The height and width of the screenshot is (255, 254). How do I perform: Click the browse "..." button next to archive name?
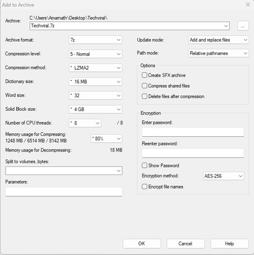pyautogui.click(x=243, y=26)
